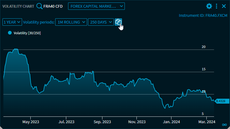230x129 pixels.
Task: Toggle the Volatility [30/250] legend series
Action: click(27, 33)
